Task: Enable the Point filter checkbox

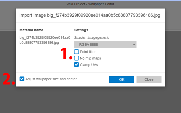Action: point(76,52)
